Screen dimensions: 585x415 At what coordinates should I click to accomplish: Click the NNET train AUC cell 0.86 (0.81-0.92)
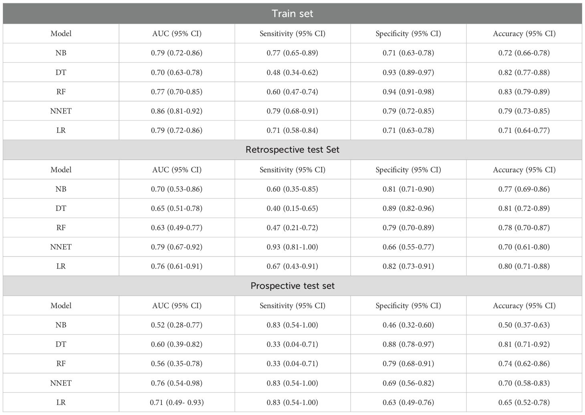pos(177,111)
